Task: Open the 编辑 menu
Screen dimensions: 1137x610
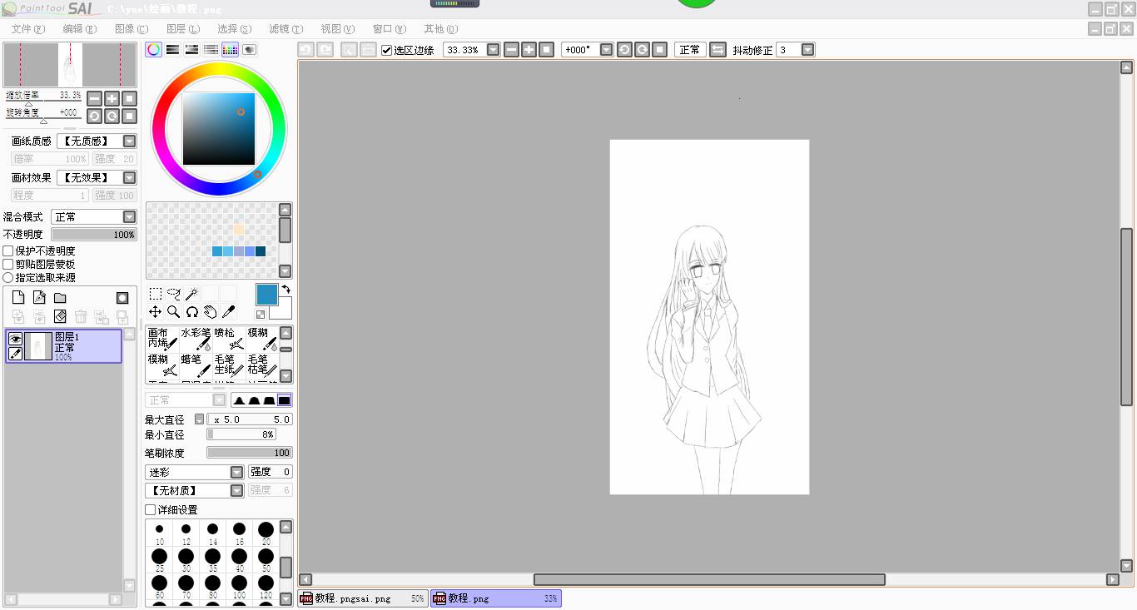Action: tap(80, 29)
